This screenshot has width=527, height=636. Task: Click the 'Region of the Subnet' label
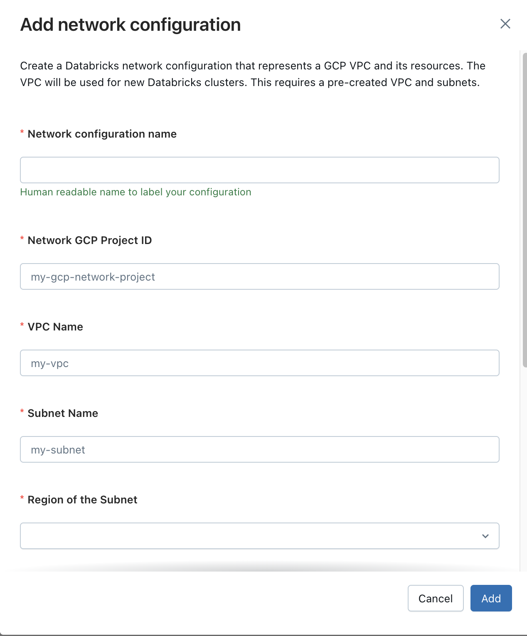point(82,500)
